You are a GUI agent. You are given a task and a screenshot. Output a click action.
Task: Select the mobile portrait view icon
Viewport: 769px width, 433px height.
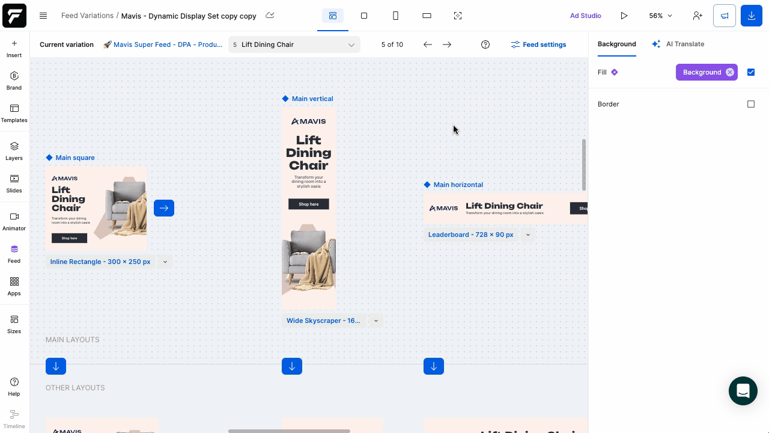(x=395, y=16)
